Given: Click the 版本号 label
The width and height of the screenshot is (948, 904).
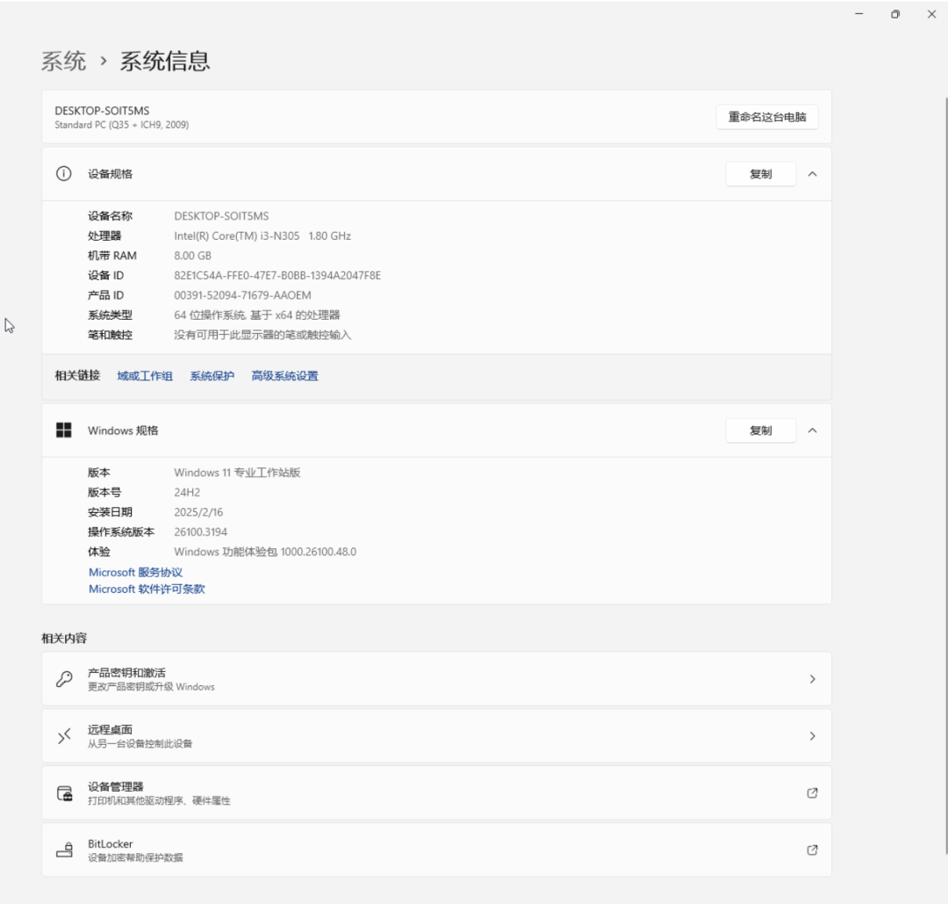Looking at the screenshot, I should [x=104, y=493].
